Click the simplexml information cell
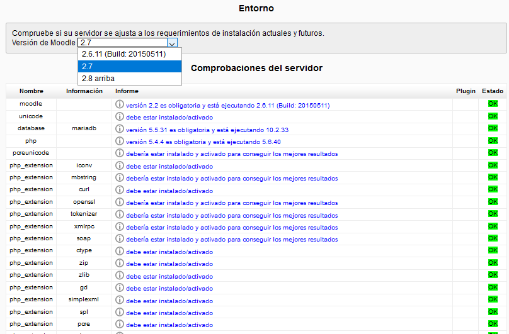The height and width of the screenshot is (334, 509). [x=84, y=299]
